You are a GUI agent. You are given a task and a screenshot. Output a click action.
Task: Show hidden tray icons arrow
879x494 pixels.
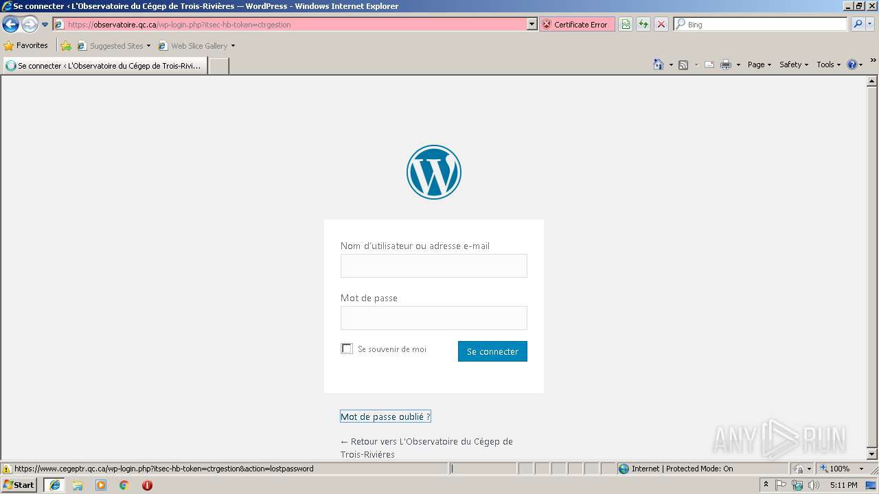pos(766,485)
